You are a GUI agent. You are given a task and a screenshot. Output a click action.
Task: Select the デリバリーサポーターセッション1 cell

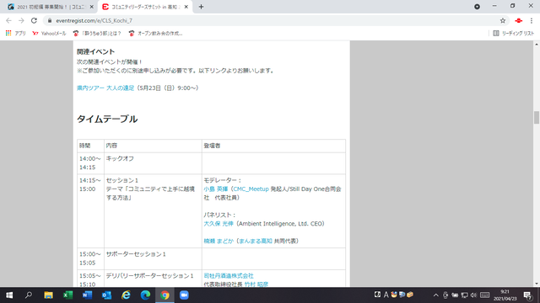click(153, 279)
